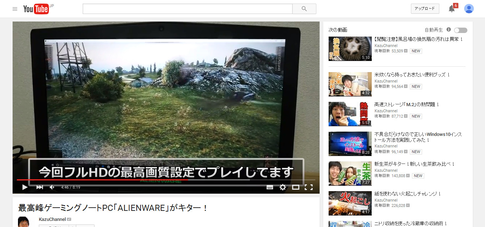
Task: Open title 米炊くなら持っておきたい便利グッズ！
Action: pos(412,75)
